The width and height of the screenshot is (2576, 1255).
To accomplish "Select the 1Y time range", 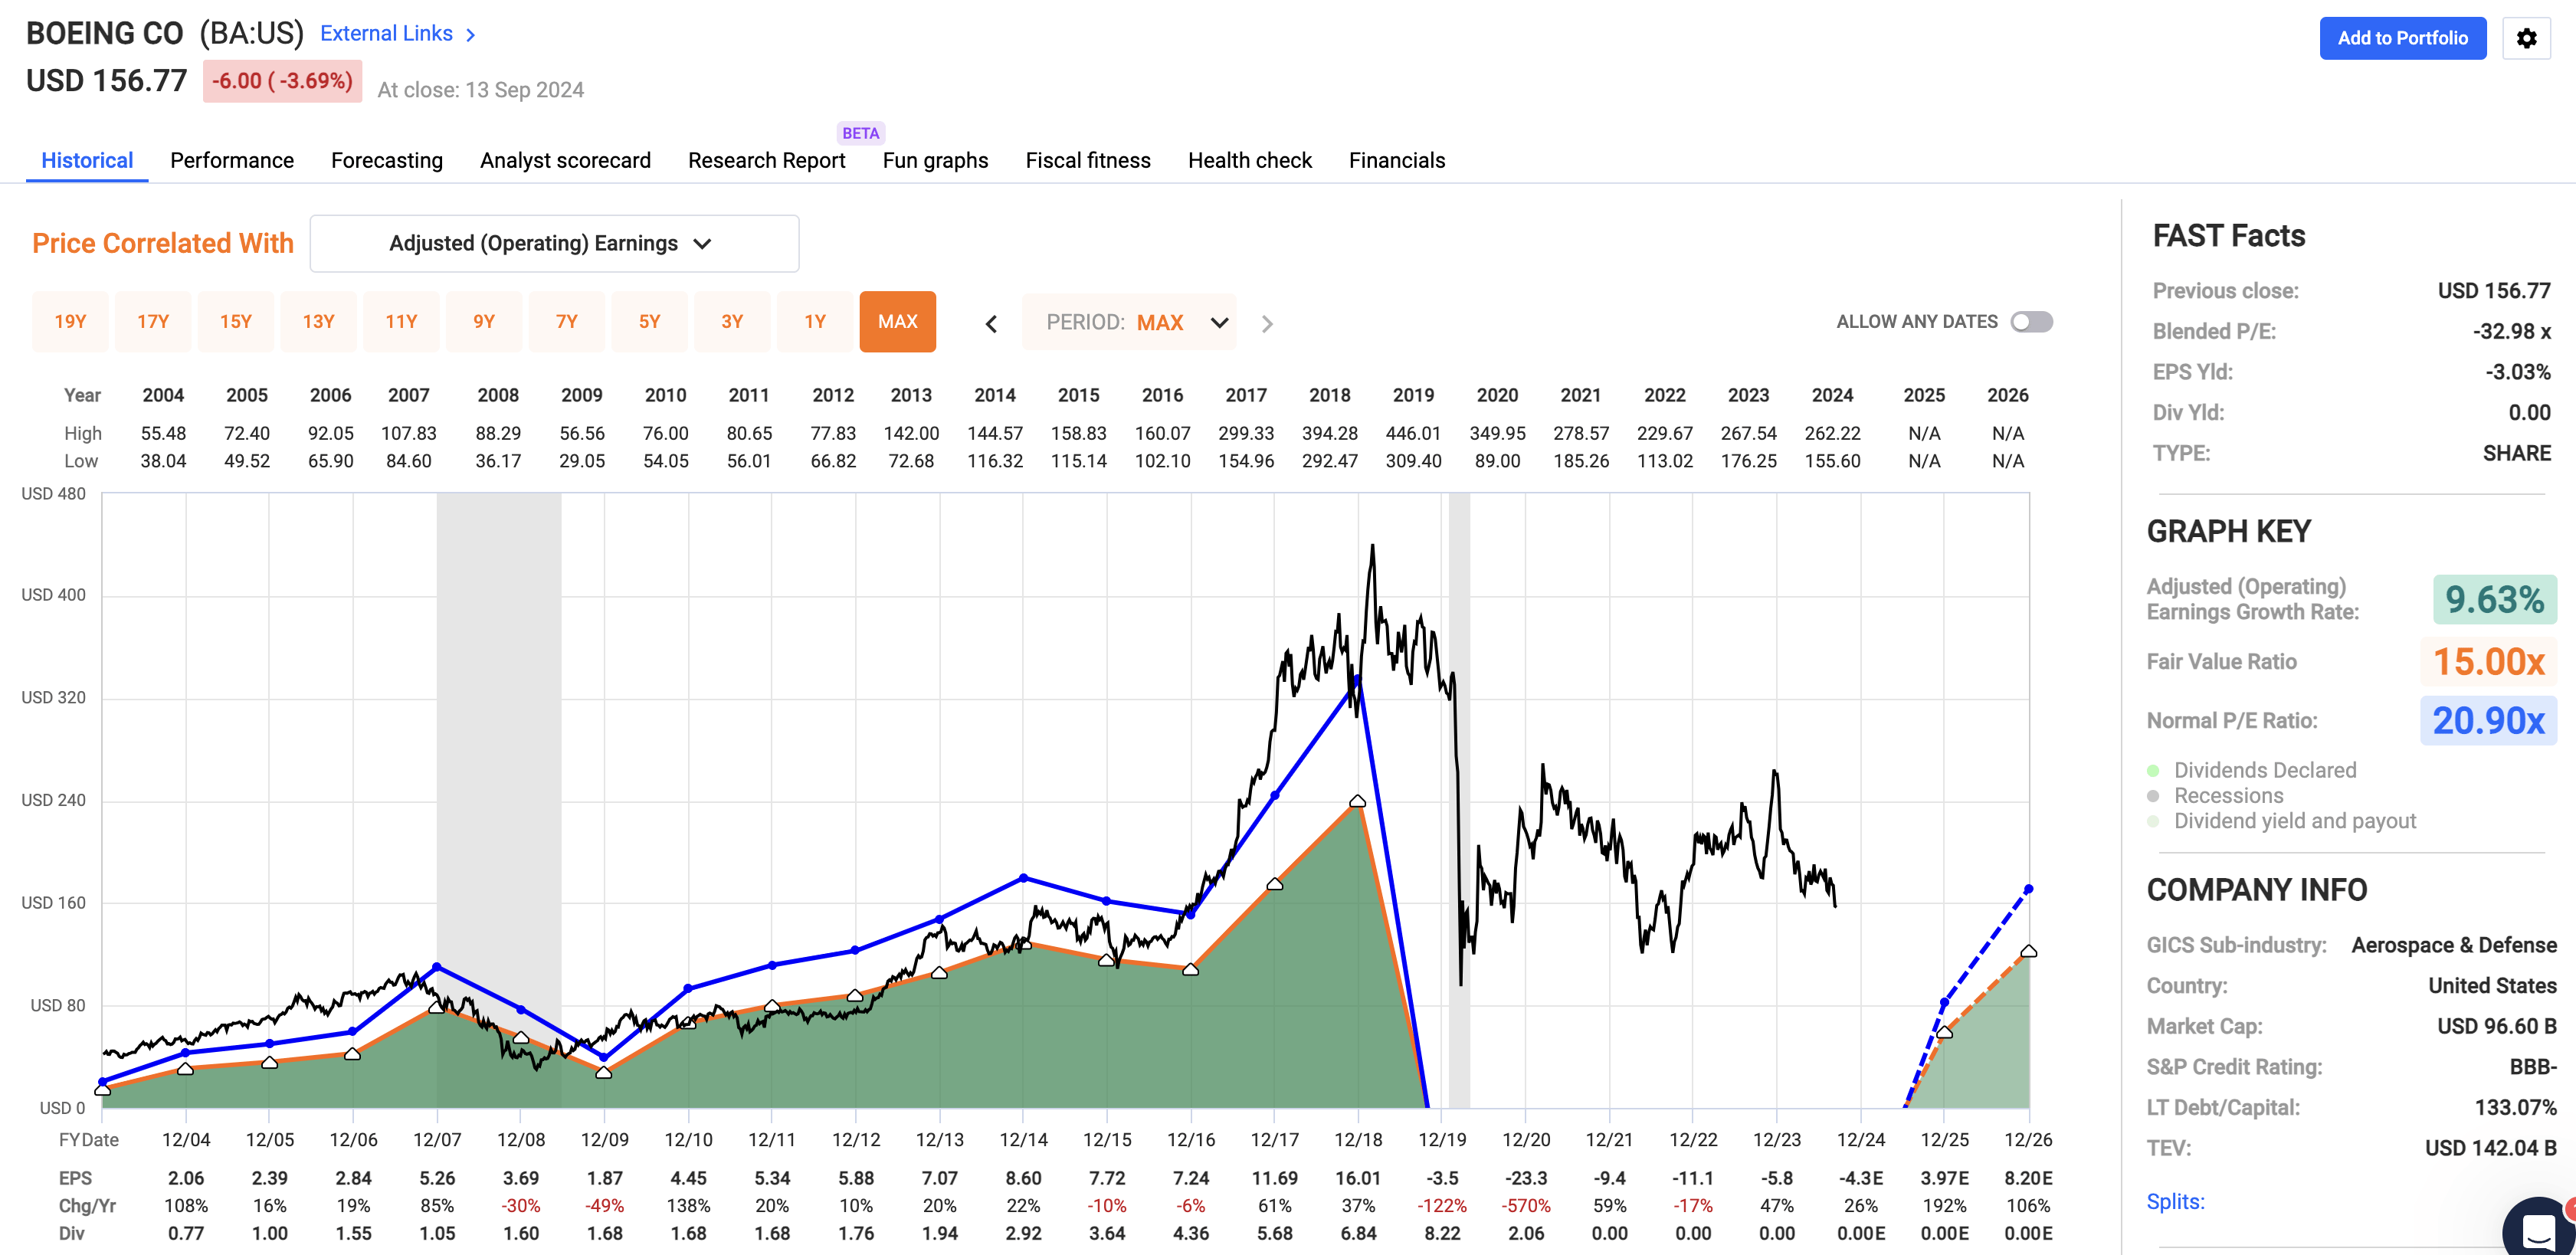I will [x=815, y=322].
